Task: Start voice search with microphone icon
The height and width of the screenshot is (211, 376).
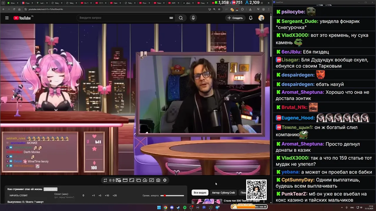Action: tap(193, 18)
